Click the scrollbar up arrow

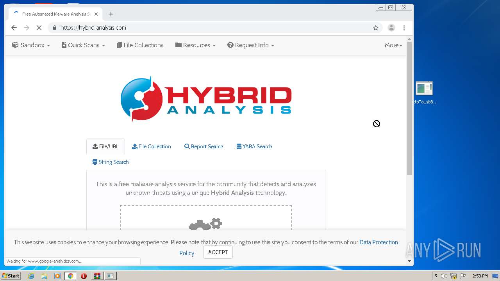pos(409,39)
